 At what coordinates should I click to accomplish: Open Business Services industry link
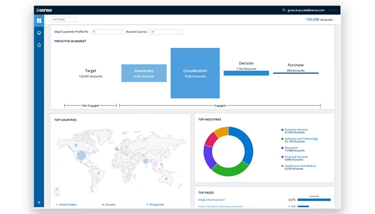click(296, 129)
